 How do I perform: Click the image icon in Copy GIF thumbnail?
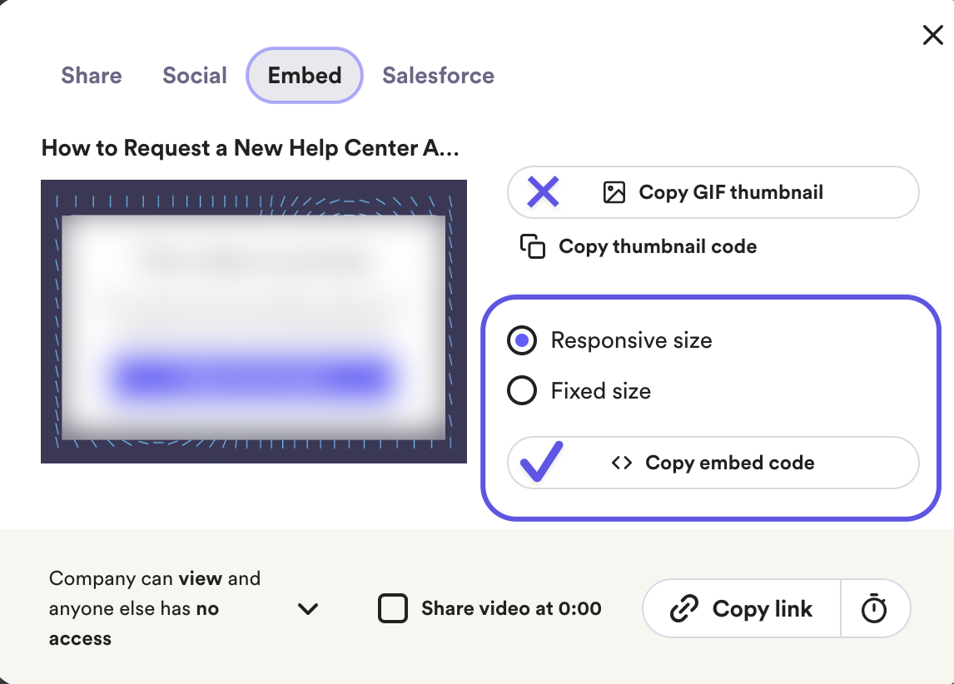point(614,193)
